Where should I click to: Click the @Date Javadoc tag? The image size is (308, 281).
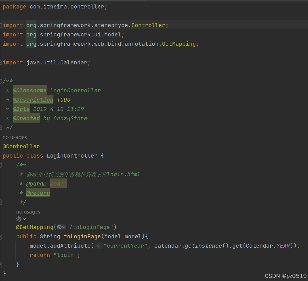pos(21,109)
